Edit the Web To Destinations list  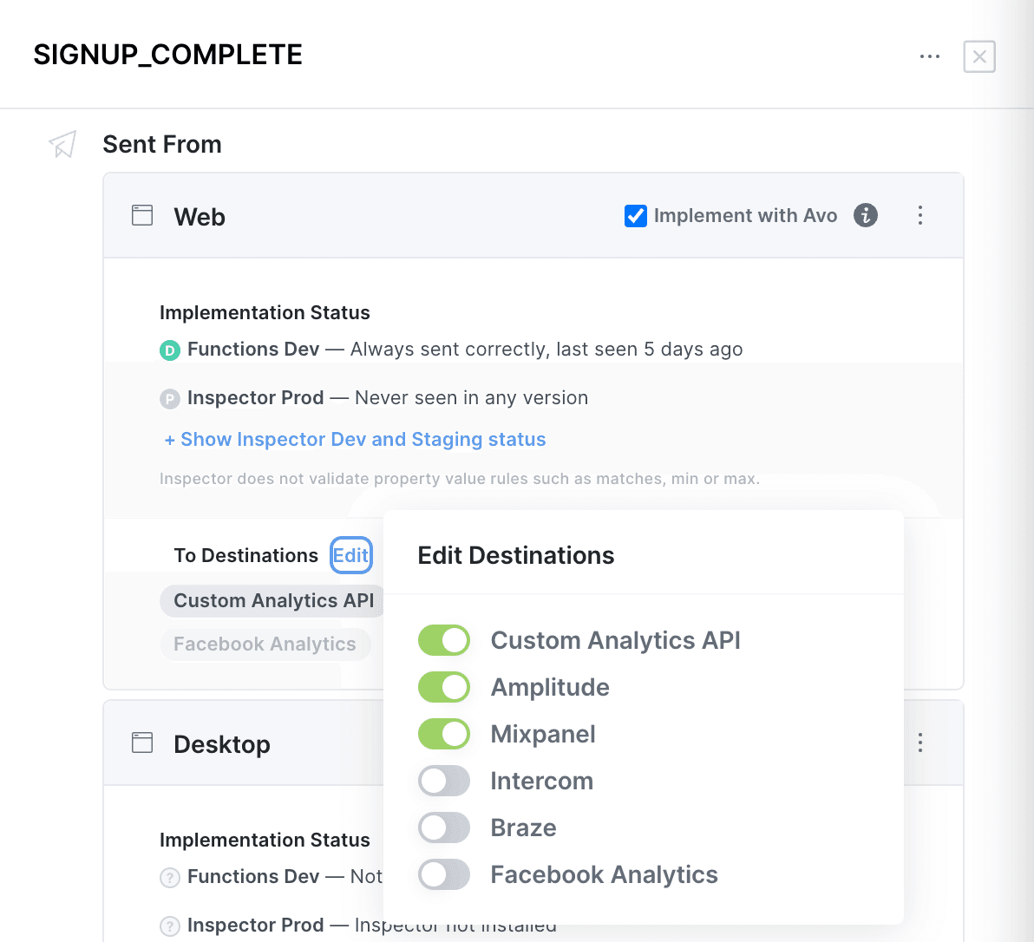point(350,555)
